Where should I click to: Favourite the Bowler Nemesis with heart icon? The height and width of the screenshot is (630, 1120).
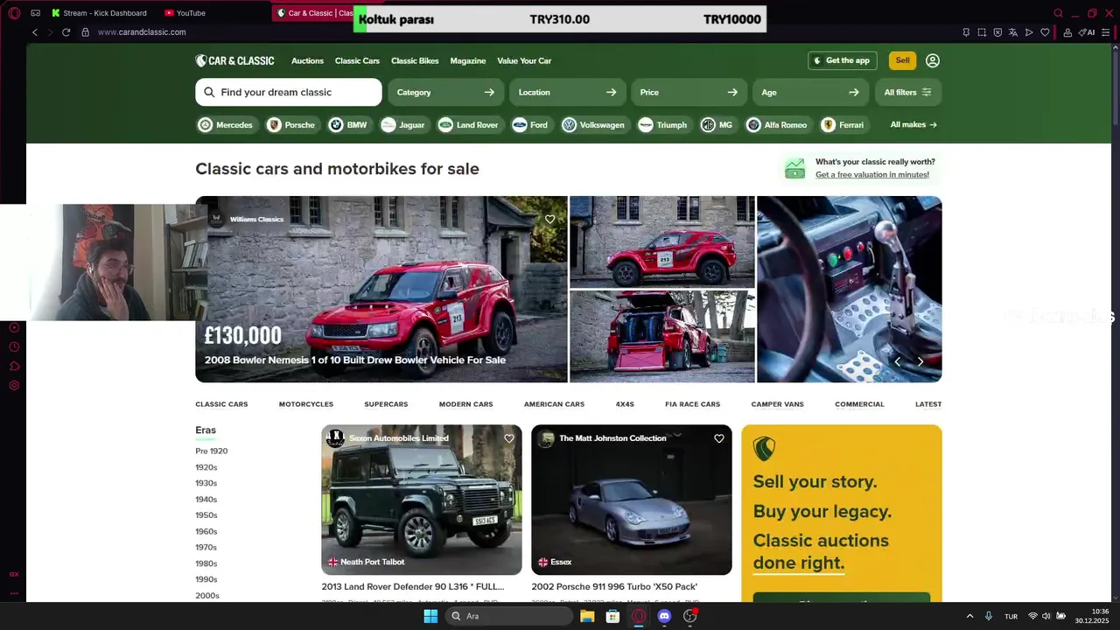click(549, 220)
